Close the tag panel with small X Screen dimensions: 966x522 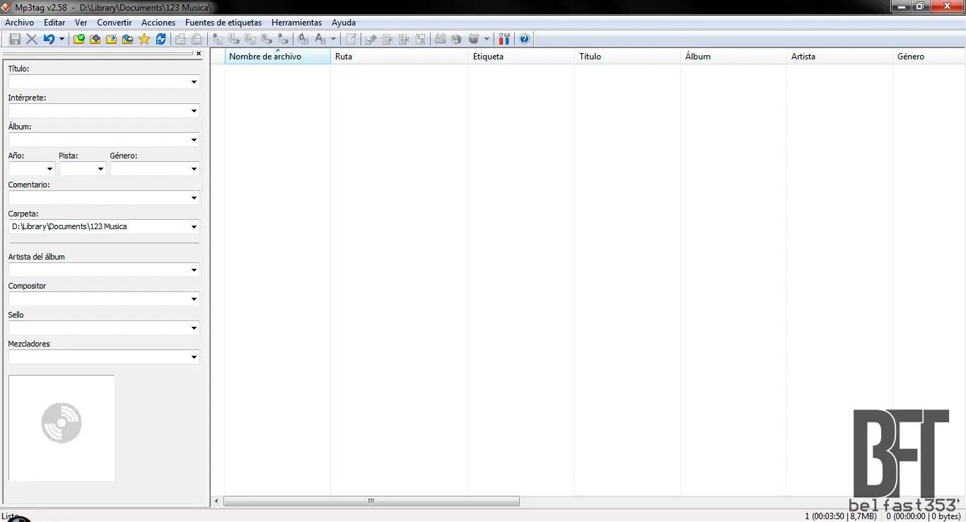[199, 53]
